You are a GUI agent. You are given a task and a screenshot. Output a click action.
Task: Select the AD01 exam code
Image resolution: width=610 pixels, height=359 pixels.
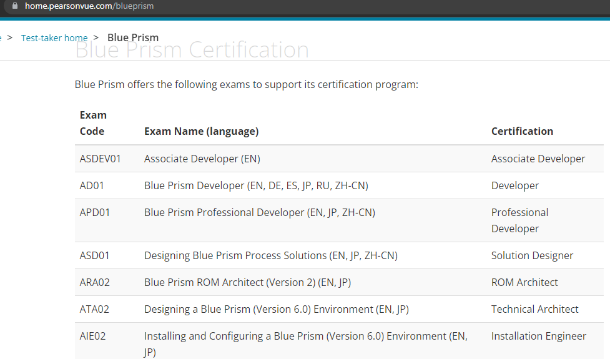[92, 185]
